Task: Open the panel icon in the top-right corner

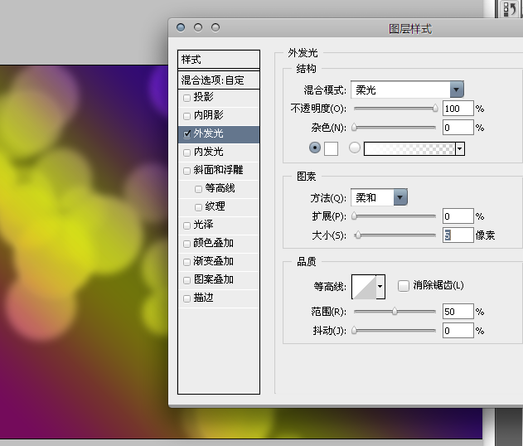Action: tap(510, 8)
